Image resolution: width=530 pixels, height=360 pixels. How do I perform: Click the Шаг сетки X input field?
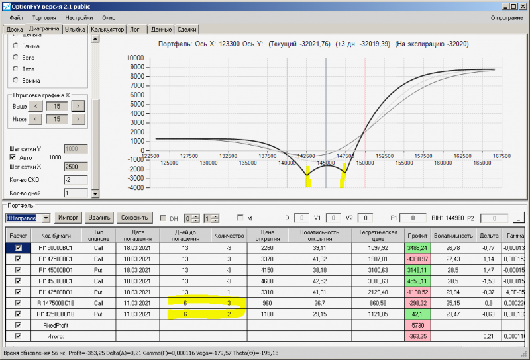(76, 167)
